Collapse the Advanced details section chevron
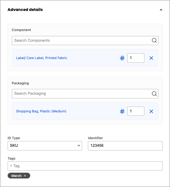Image resolution: width=170 pixels, height=187 pixels. pos(161,10)
